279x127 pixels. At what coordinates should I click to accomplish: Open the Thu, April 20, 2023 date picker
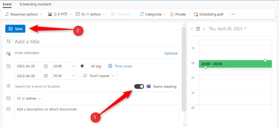(x=228, y=29)
